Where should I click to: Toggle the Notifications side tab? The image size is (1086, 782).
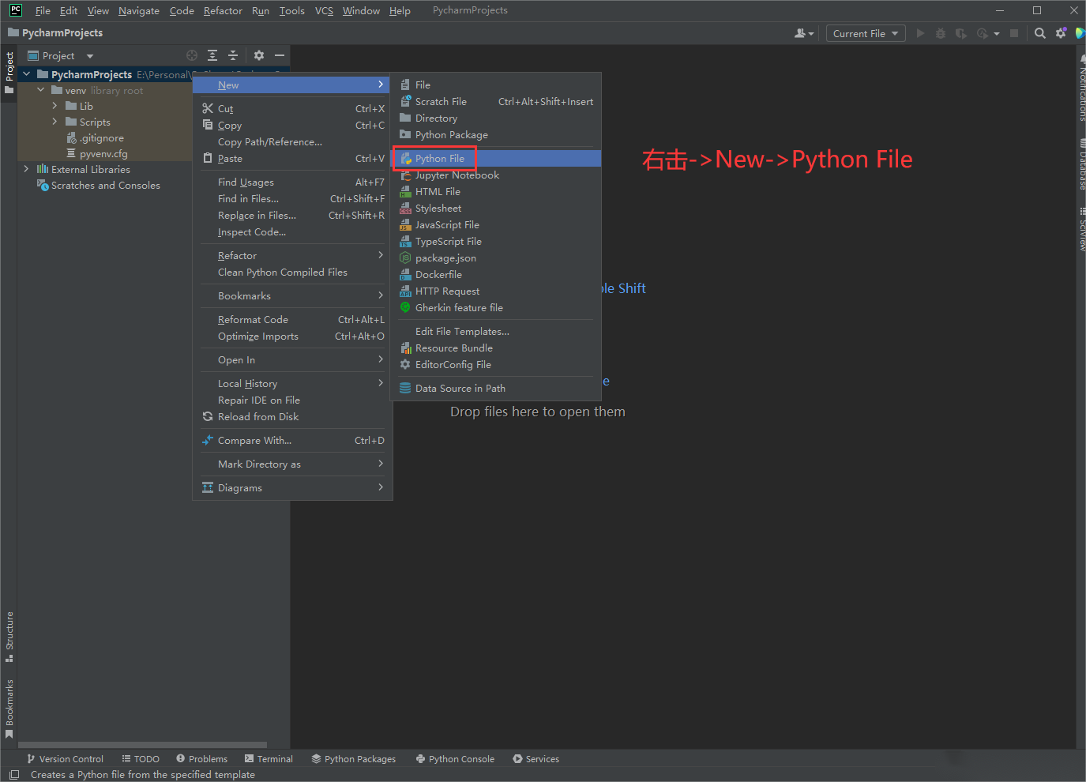pos(1080,88)
